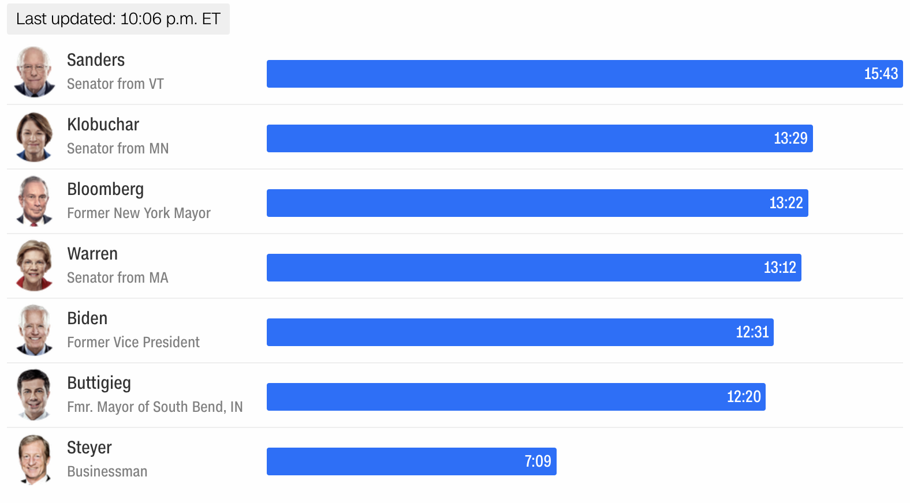
Task: Select the Buttigieg 12:20 bar
Action: point(516,397)
